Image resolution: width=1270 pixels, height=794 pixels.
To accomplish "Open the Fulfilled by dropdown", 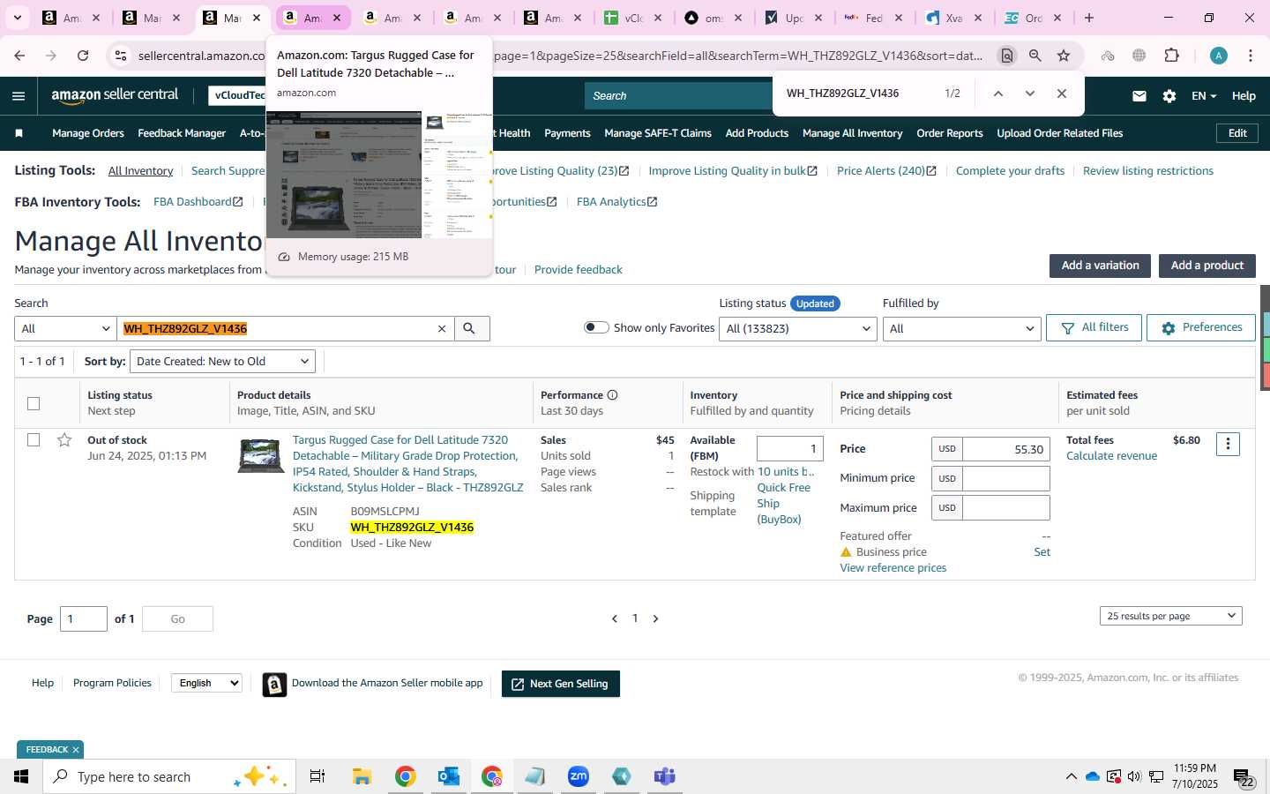I will pyautogui.click(x=962, y=328).
